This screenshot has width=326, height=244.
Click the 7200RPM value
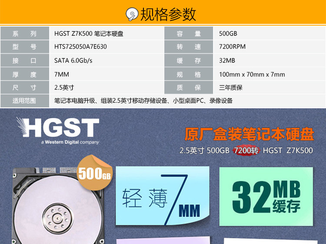(x=232, y=47)
